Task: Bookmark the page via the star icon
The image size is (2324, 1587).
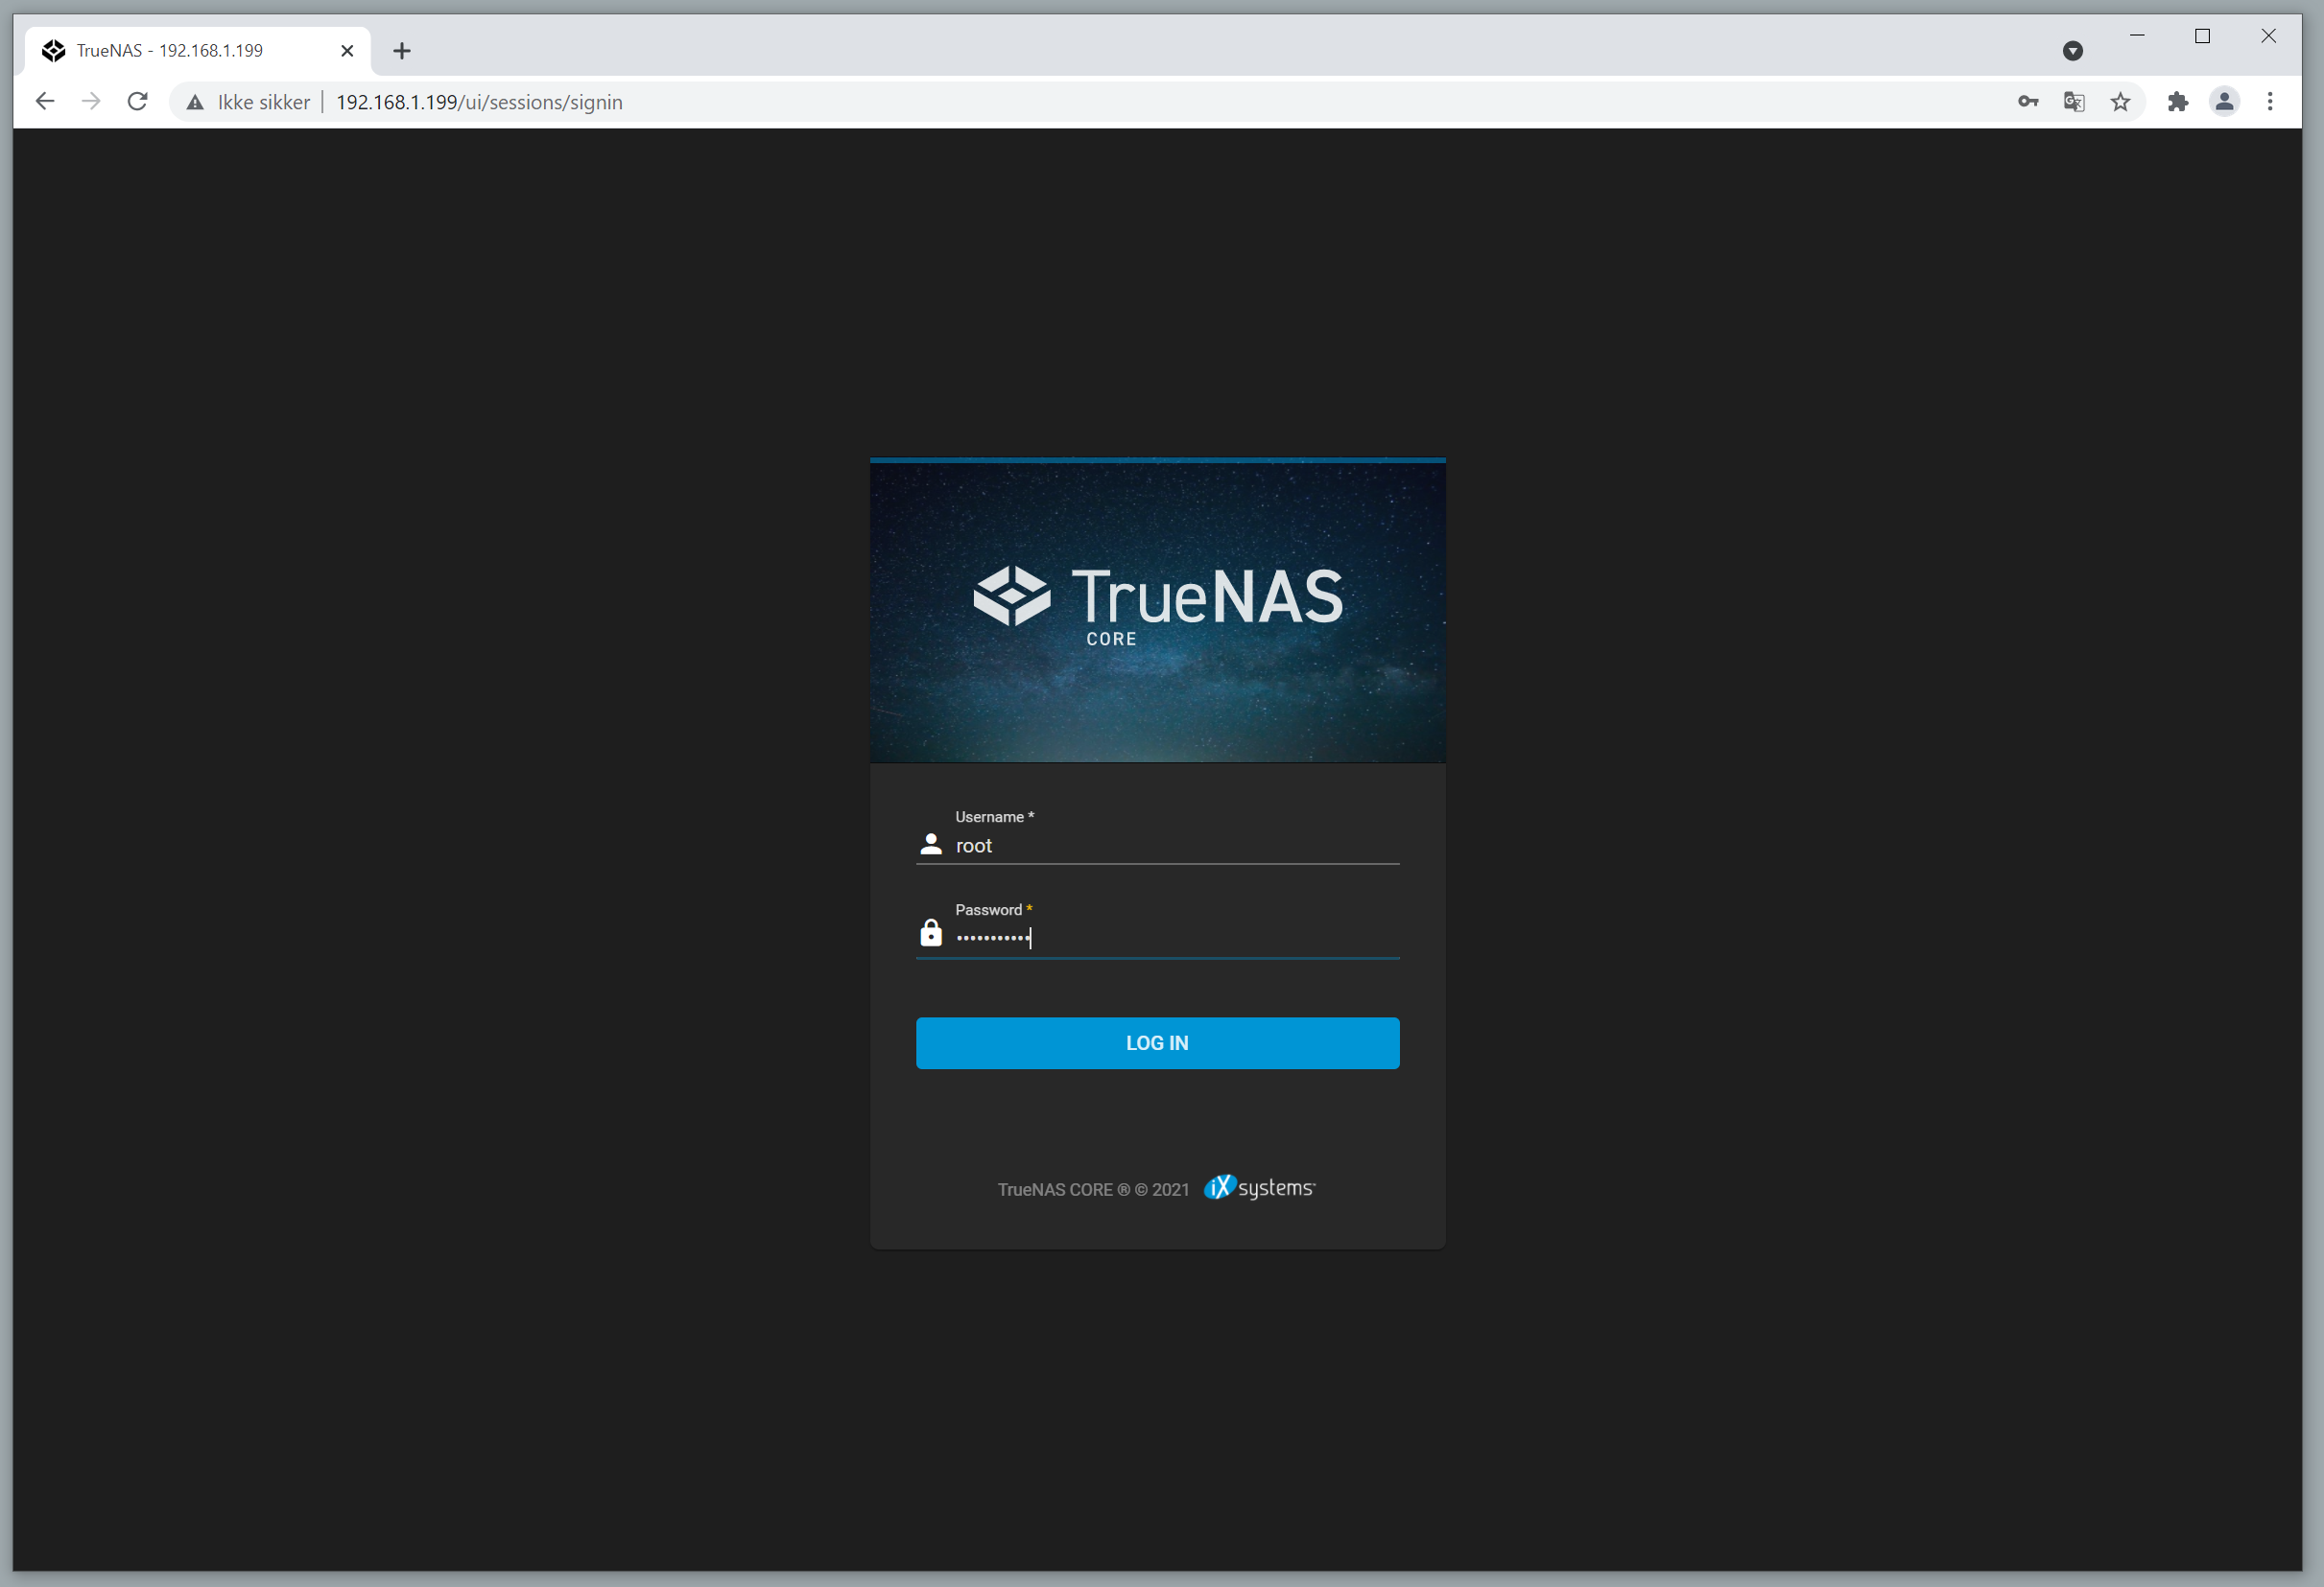Action: pos(2120,101)
